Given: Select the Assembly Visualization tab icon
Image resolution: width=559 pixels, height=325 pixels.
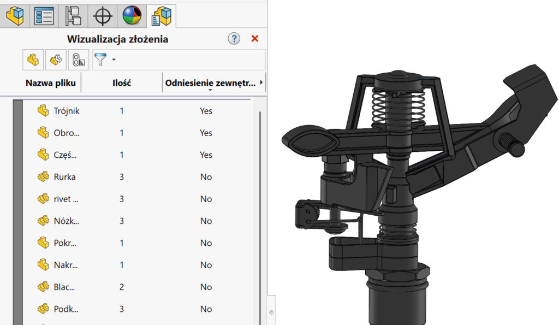Looking at the screenshot, I should coord(162,16).
